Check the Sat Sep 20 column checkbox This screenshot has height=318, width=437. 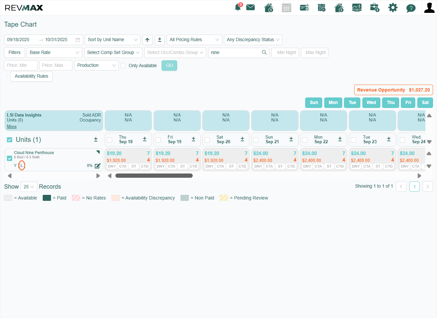(x=207, y=140)
